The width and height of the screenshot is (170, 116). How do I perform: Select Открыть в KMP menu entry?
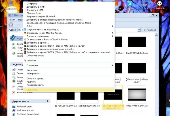coord(35,10)
